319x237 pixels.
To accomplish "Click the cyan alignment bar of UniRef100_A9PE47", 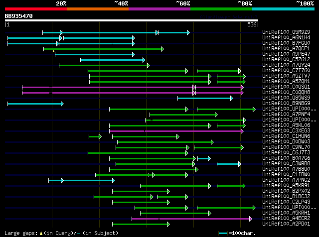I will [x=95, y=54].
